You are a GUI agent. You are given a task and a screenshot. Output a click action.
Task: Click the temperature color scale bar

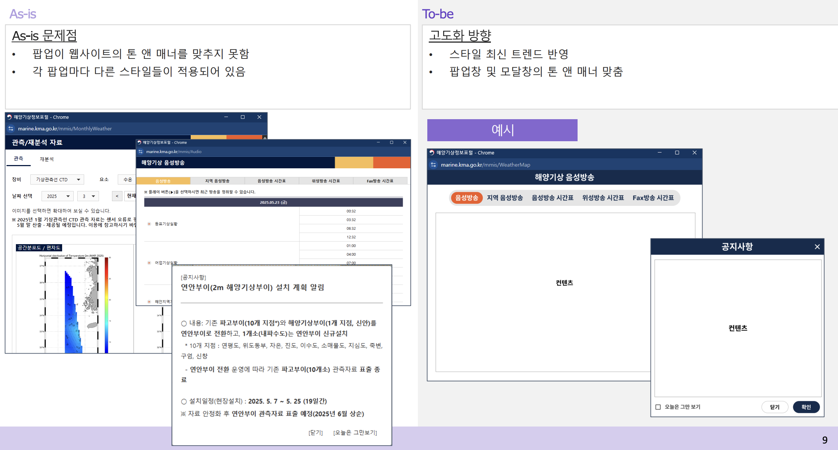(x=107, y=305)
